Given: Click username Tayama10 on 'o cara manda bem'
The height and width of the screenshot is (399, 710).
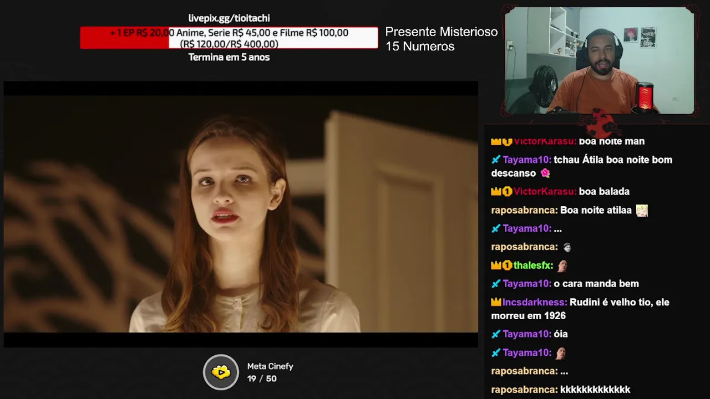Looking at the screenshot, I should [527, 284].
